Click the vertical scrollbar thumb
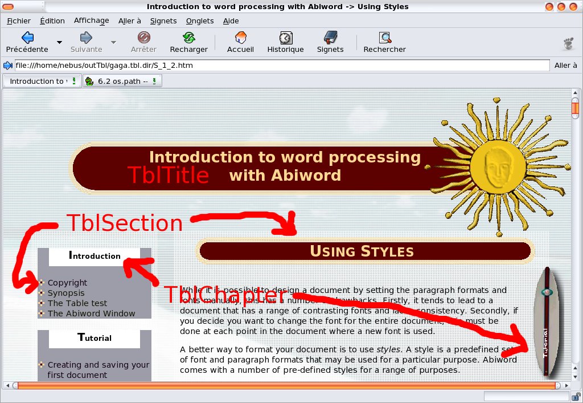The image size is (583, 403). 575,108
